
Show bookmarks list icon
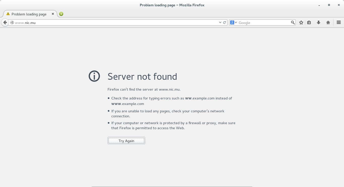pyautogui.click(x=309, y=22)
